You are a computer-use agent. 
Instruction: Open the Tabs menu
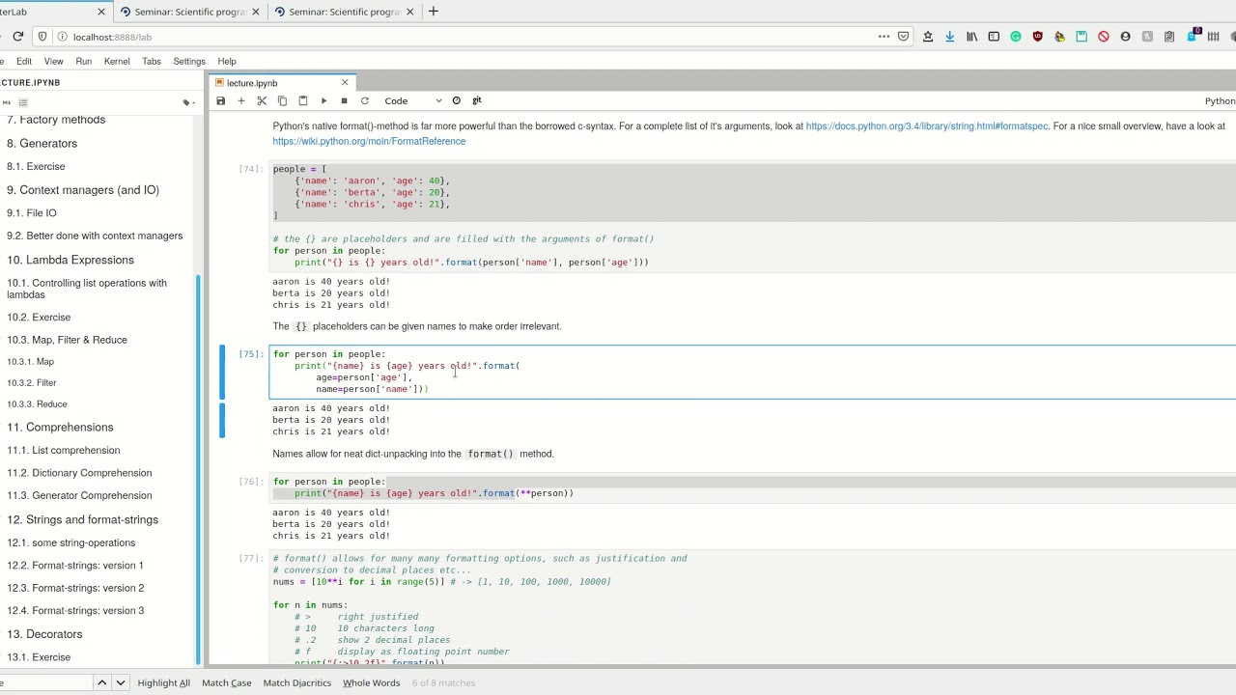click(152, 61)
